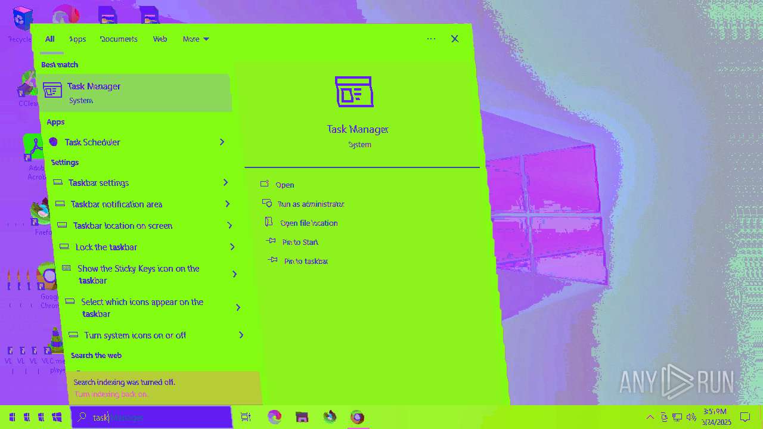Switch to the Web search tab
Screen dimensions: 763x429
160,39
